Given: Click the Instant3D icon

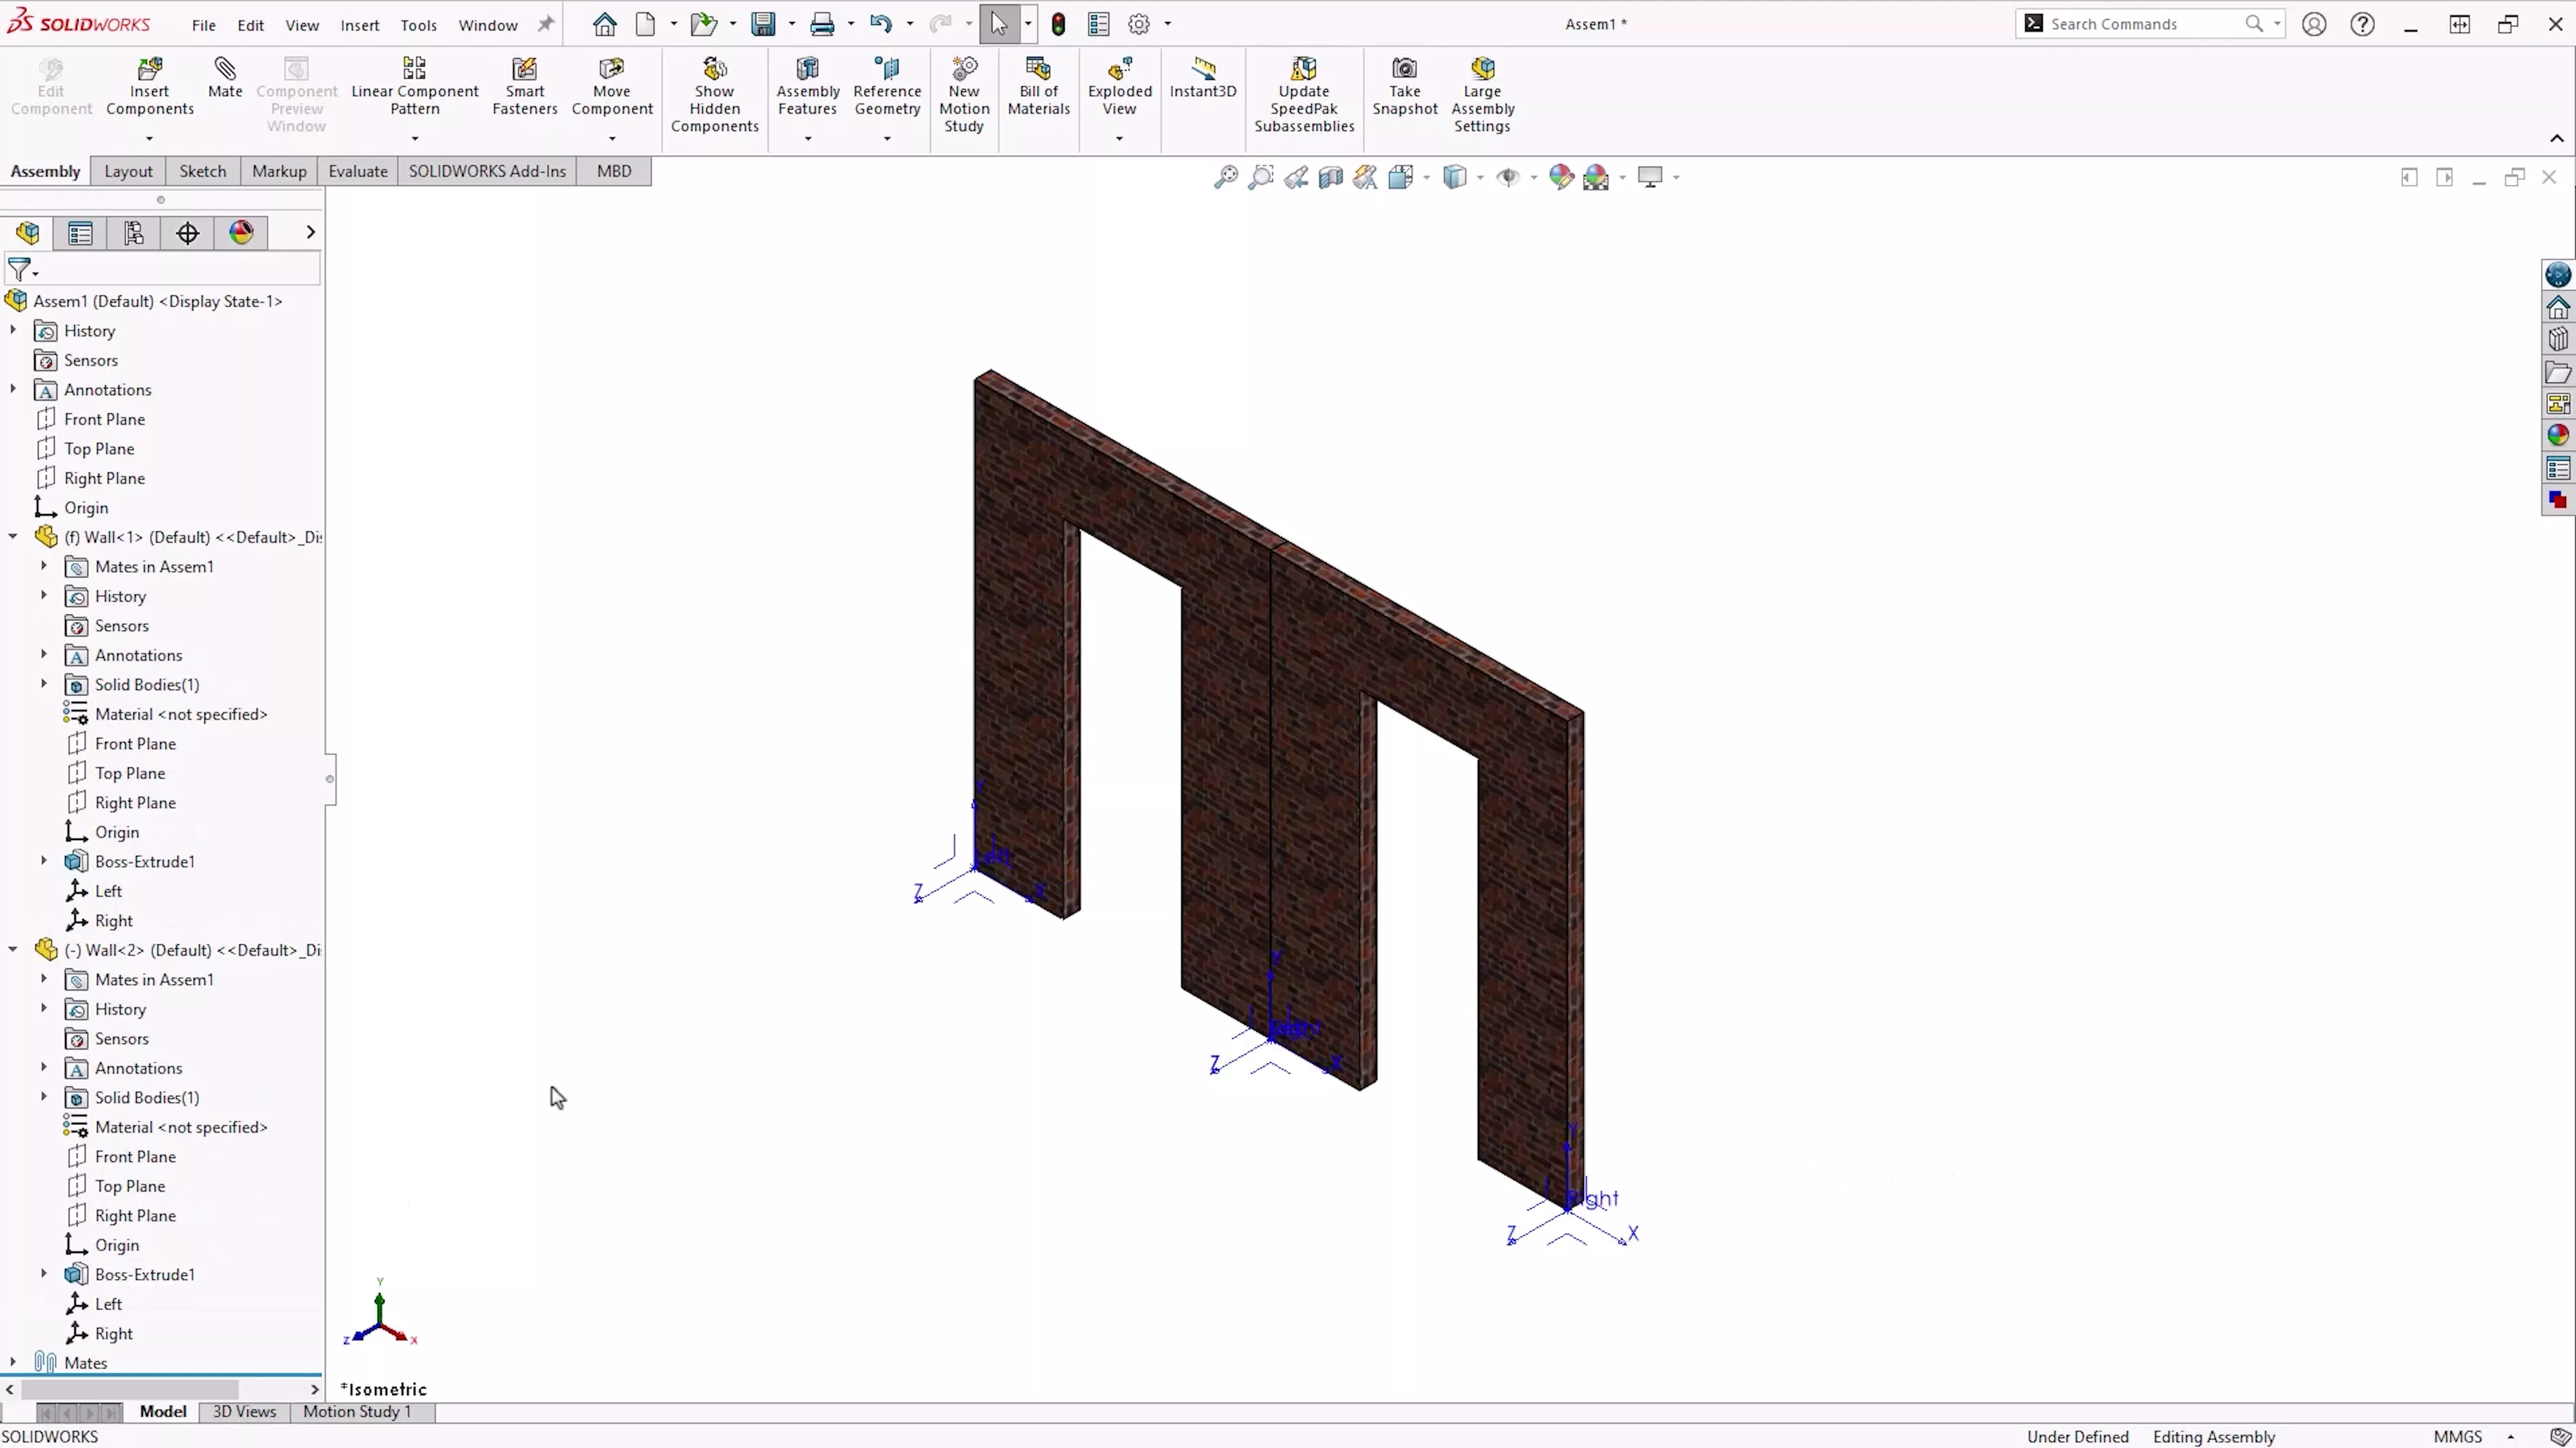Looking at the screenshot, I should coord(1203,70).
